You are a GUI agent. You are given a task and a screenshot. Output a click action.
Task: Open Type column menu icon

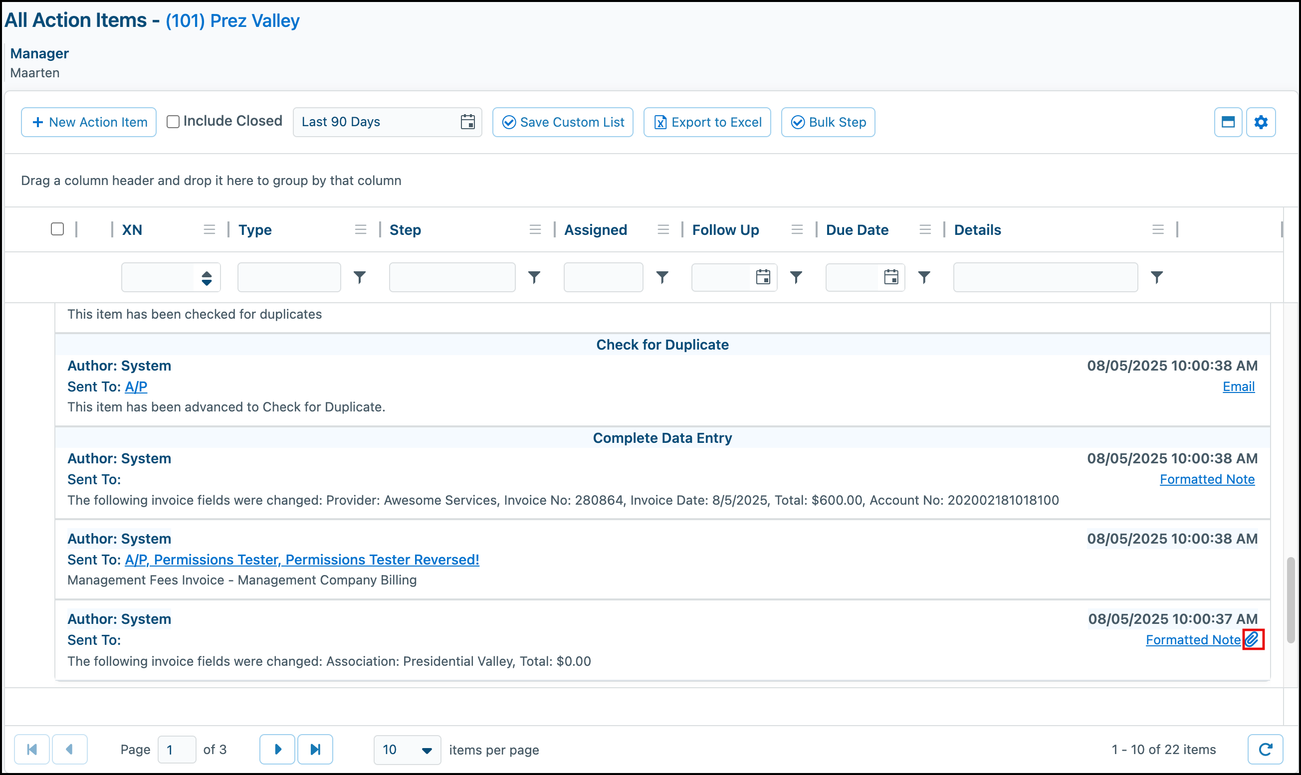tap(360, 230)
